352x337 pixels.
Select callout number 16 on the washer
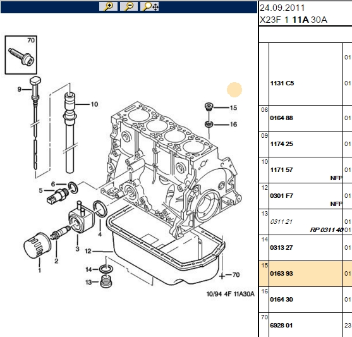pos(233,124)
